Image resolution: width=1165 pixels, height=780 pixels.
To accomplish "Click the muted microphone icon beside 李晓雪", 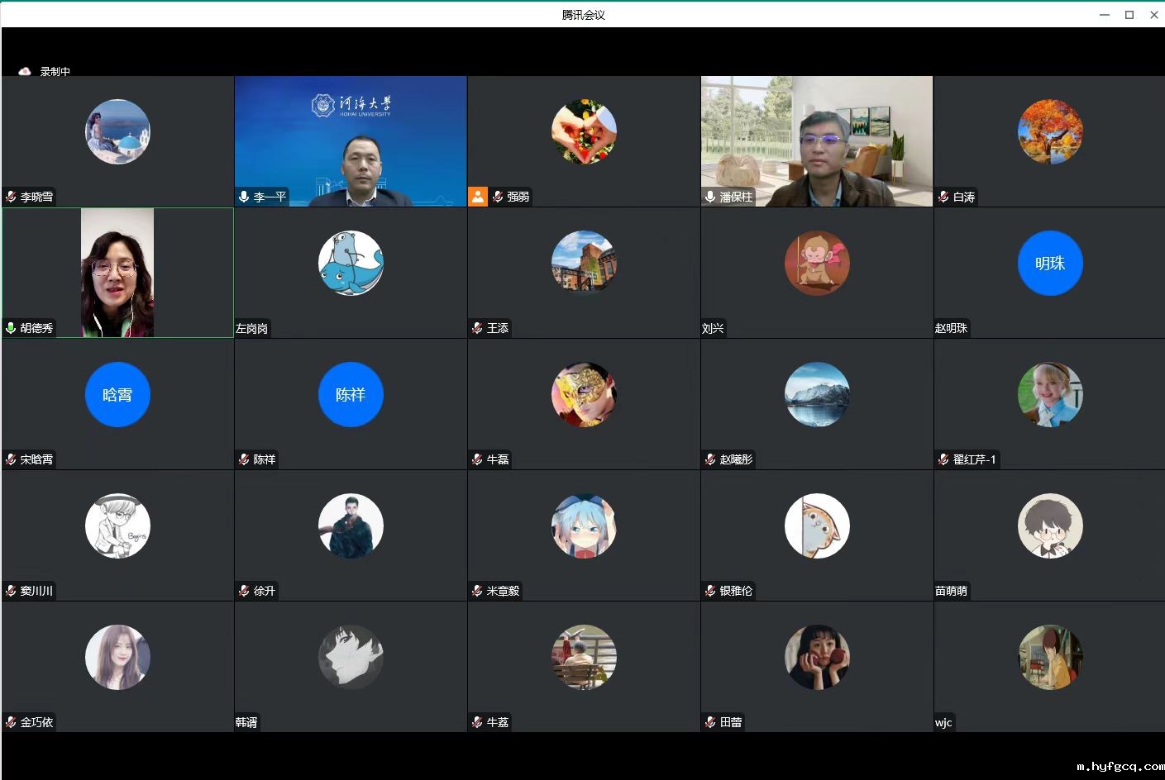I will click(11, 197).
